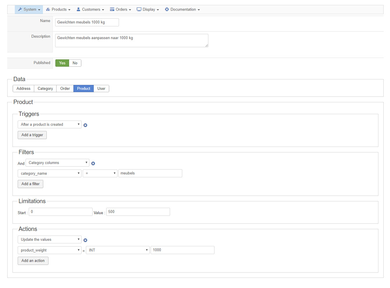This screenshot has height=288, width=390.
Task: Focus the Description text area
Action: [x=131, y=41]
